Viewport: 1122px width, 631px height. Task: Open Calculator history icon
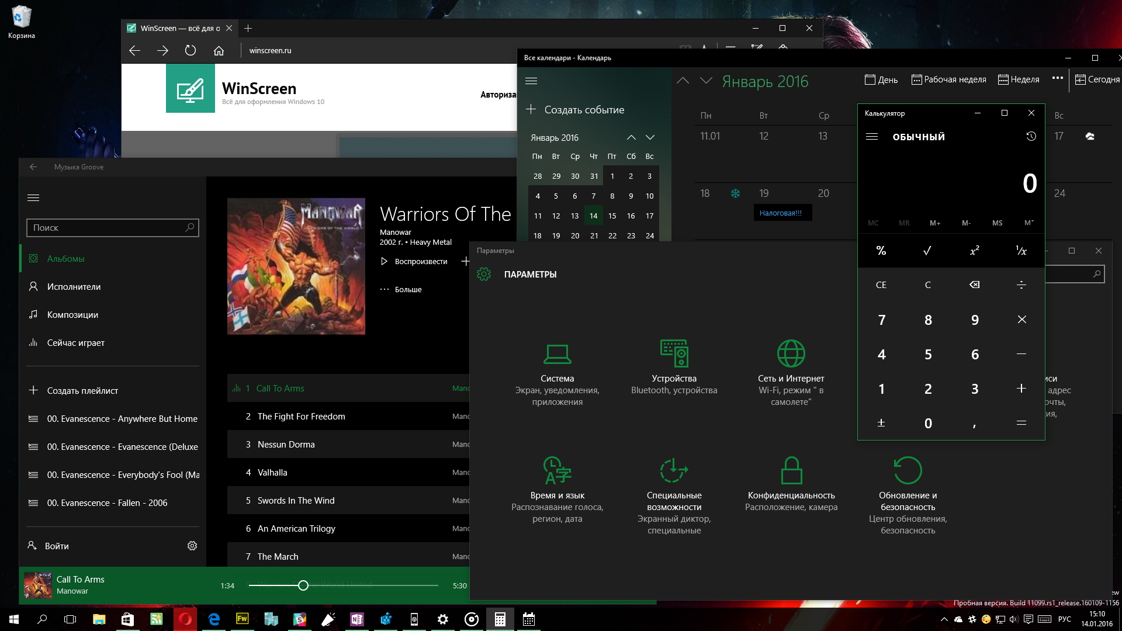pyautogui.click(x=1031, y=136)
